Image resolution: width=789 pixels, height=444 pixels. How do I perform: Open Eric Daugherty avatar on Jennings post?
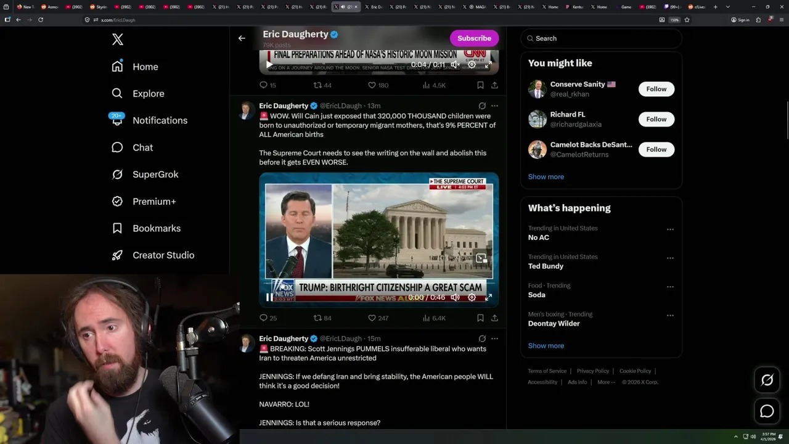[247, 343]
